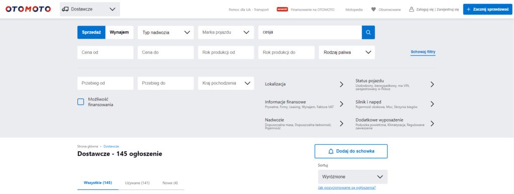Open Jak pozycjonowane są ogłoszenia link
This screenshot has width=514, height=194.
(347, 188)
